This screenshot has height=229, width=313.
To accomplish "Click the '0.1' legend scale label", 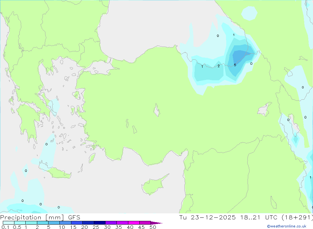I will [5, 227].
